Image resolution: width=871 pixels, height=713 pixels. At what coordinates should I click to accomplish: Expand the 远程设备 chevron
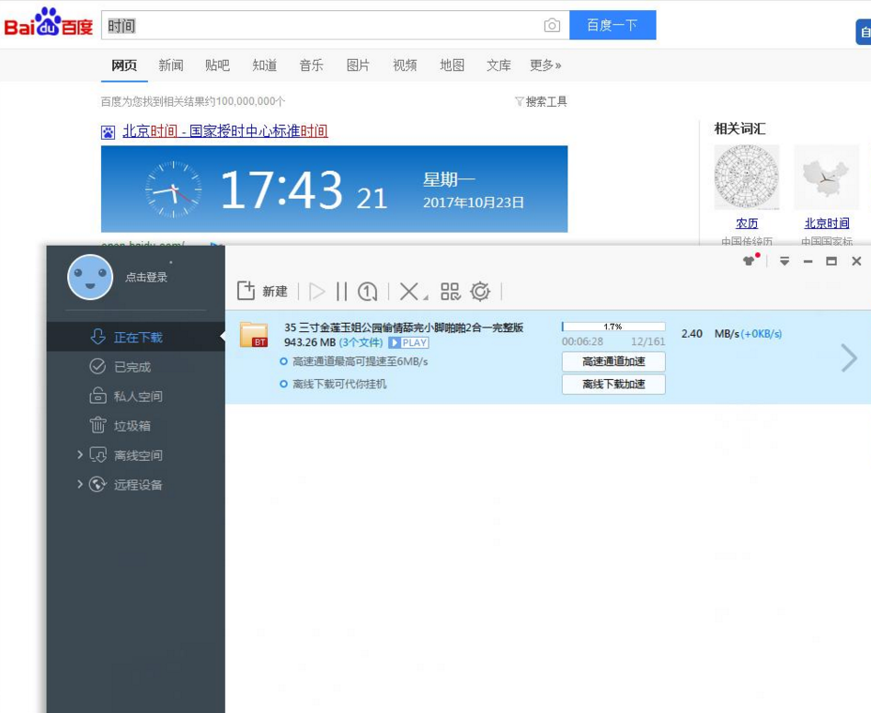click(80, 484)
